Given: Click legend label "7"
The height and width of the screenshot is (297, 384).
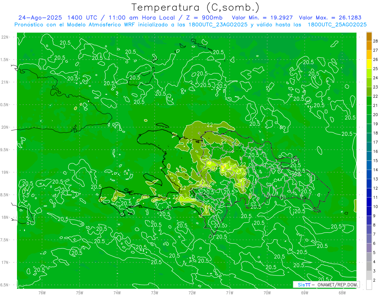Looking at the screenshot, I should coord(374,234).
